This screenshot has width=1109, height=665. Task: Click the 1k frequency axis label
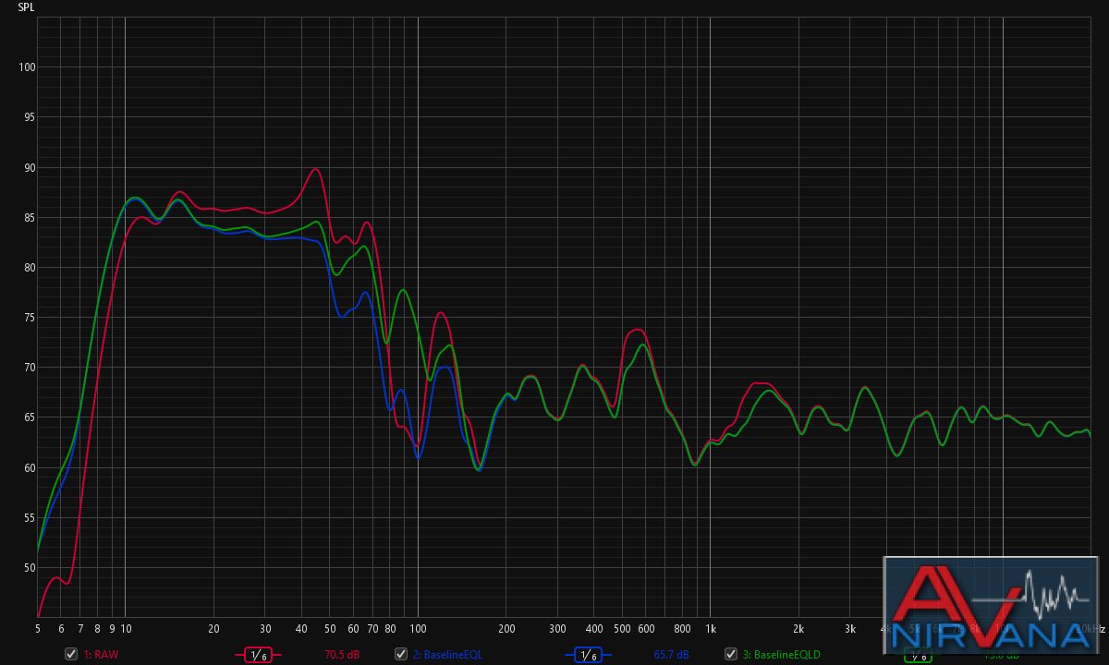tap(710, 629)
